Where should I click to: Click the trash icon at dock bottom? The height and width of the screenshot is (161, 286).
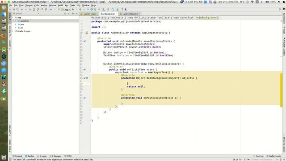click(4, 157)
